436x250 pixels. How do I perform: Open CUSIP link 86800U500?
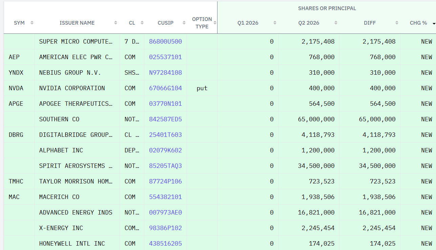pos(165,42)
